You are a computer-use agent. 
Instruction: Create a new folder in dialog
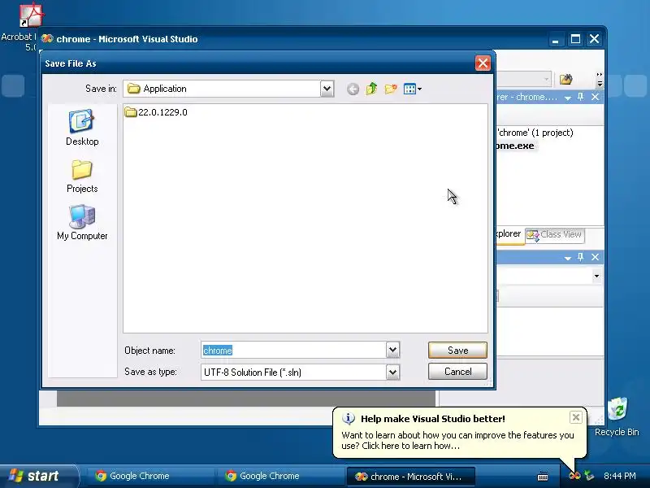[391, 89]
